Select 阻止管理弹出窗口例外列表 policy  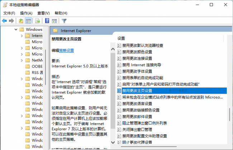(144, 123)
